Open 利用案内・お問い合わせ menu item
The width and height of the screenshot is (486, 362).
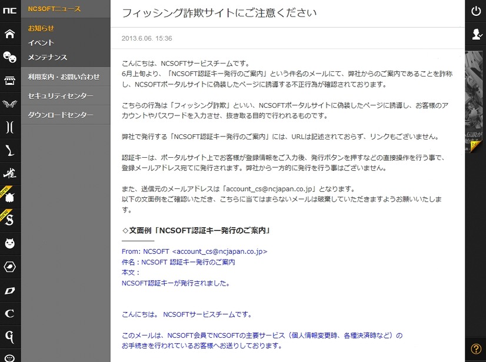[x=66, y=77]
